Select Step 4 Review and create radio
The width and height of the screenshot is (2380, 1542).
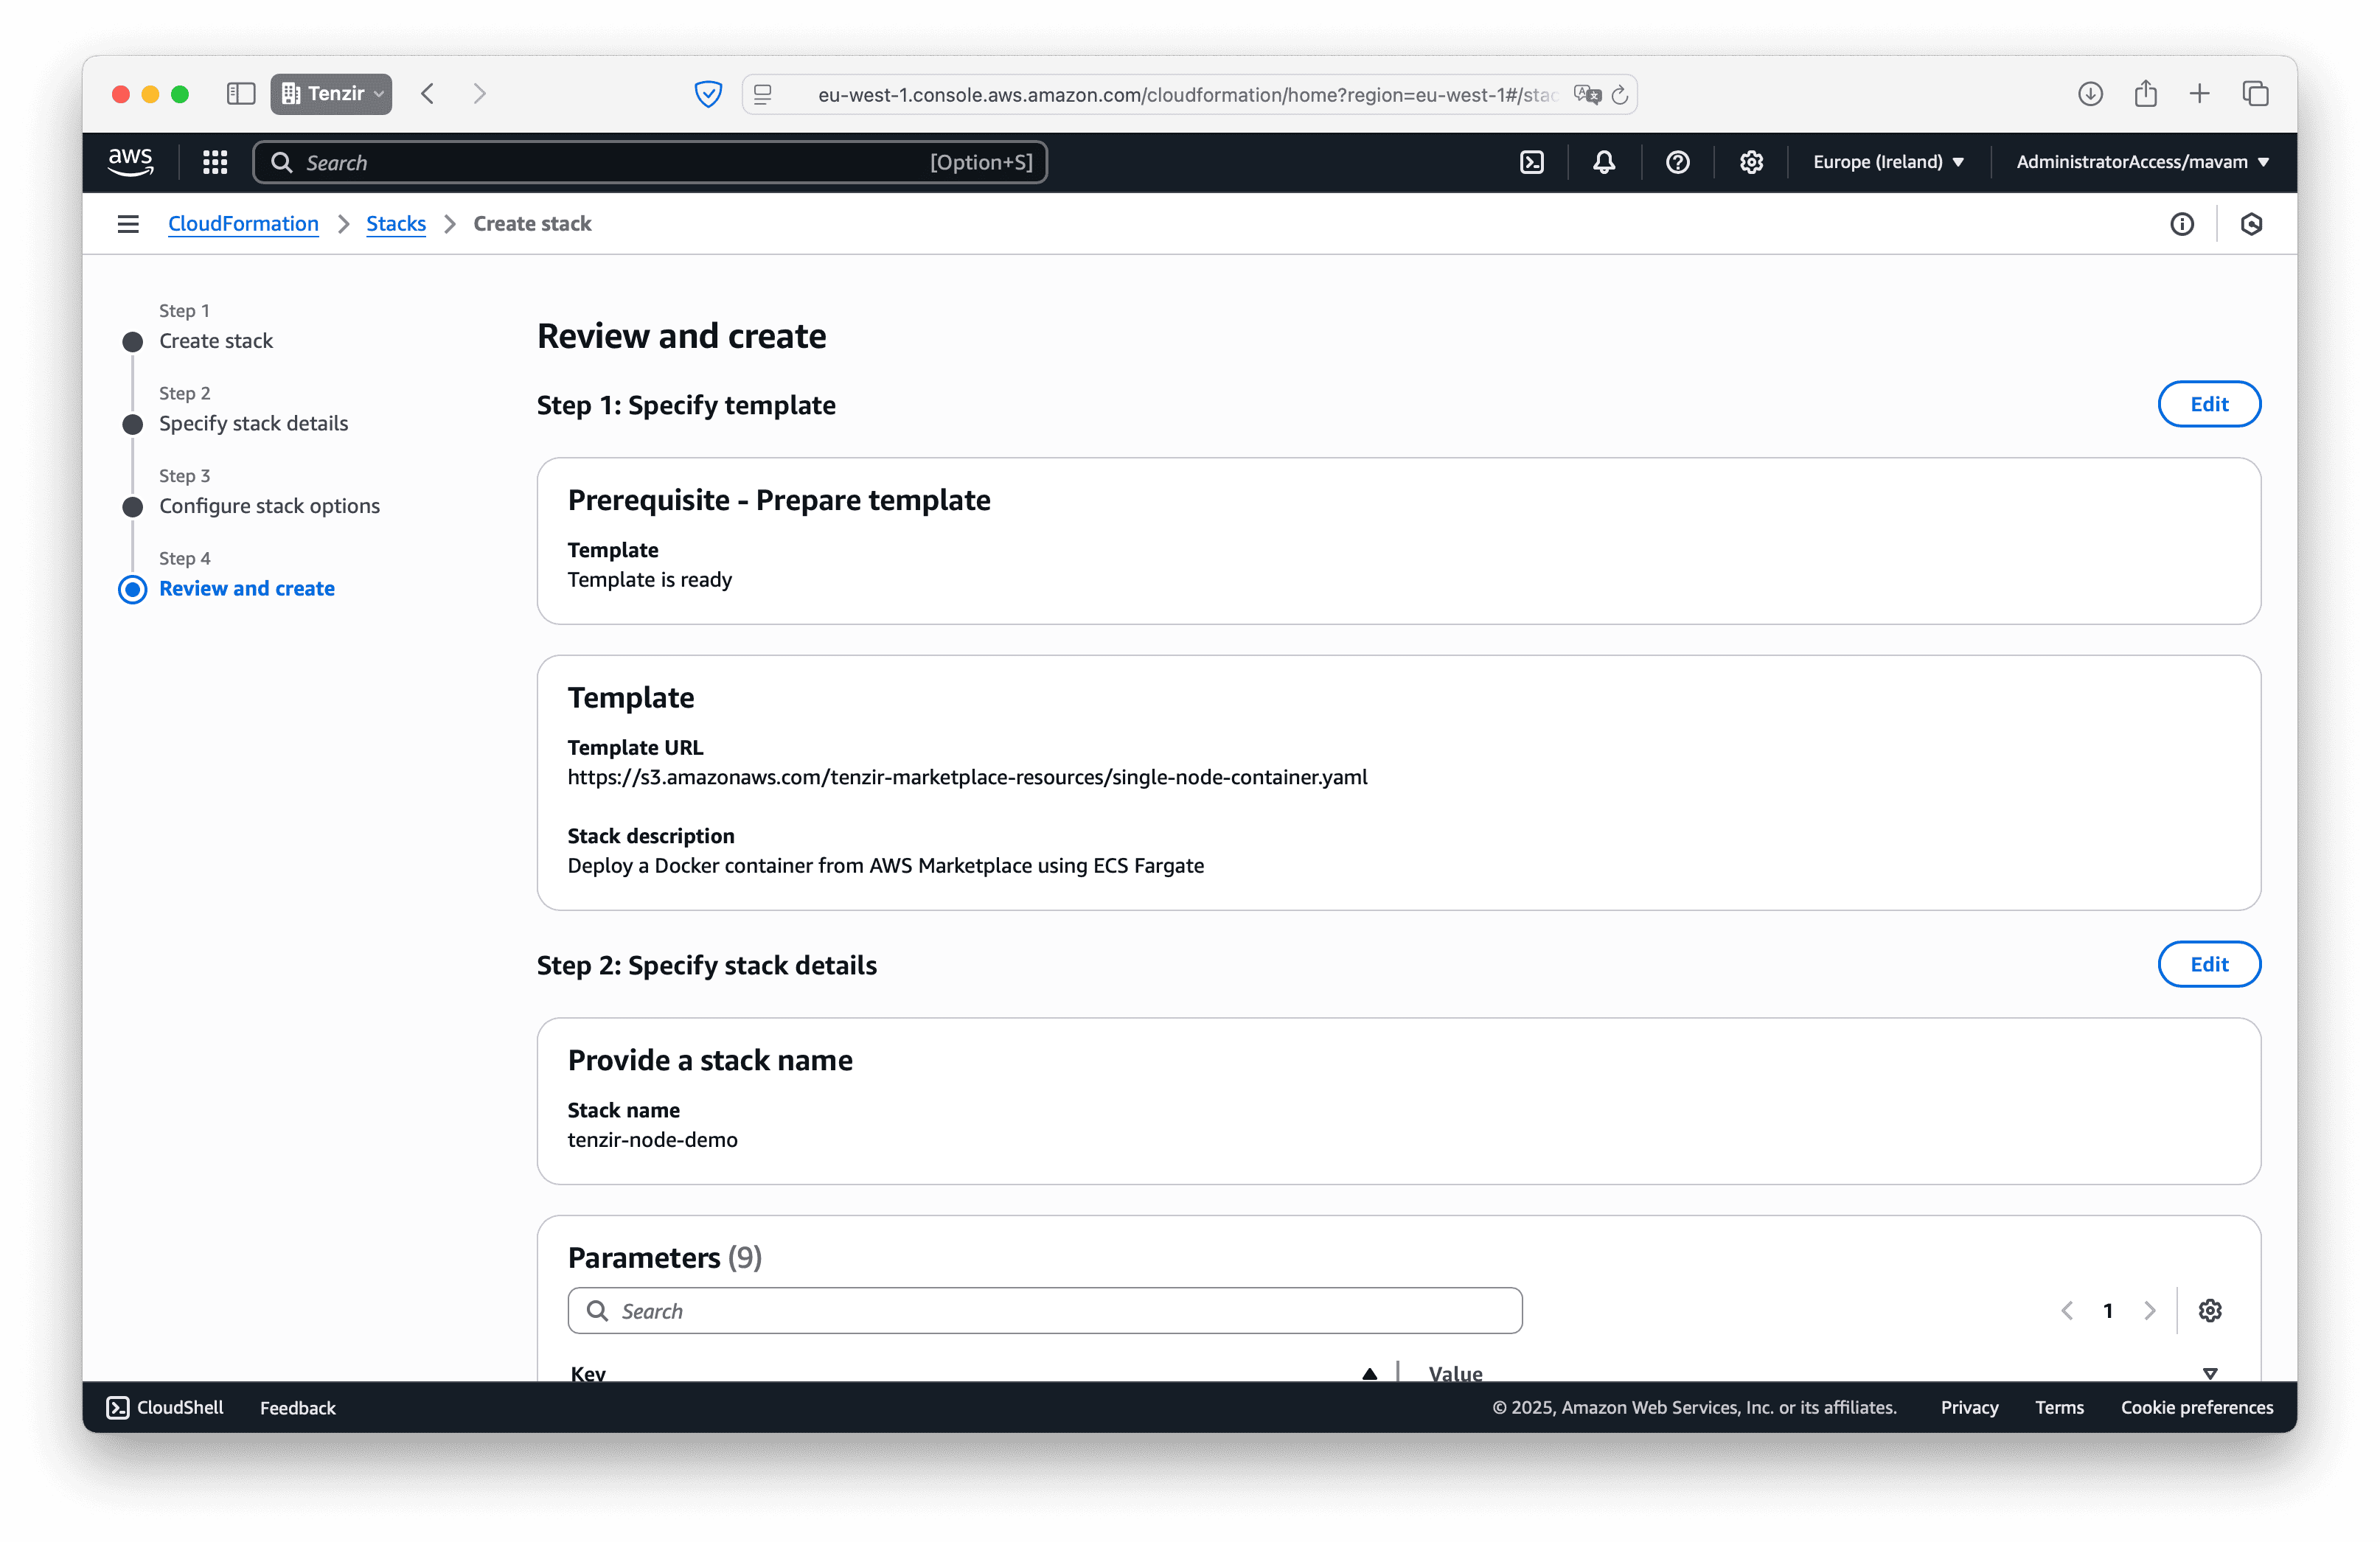click(x=132, y=589)
